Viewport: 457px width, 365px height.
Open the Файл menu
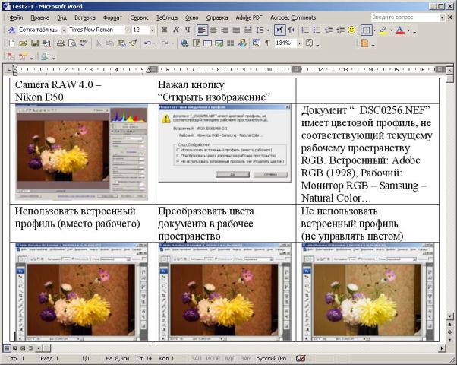[16, 17]
